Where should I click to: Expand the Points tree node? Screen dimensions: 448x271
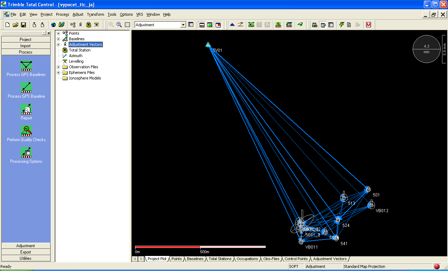pyautogui.click(x=58, y=33)
